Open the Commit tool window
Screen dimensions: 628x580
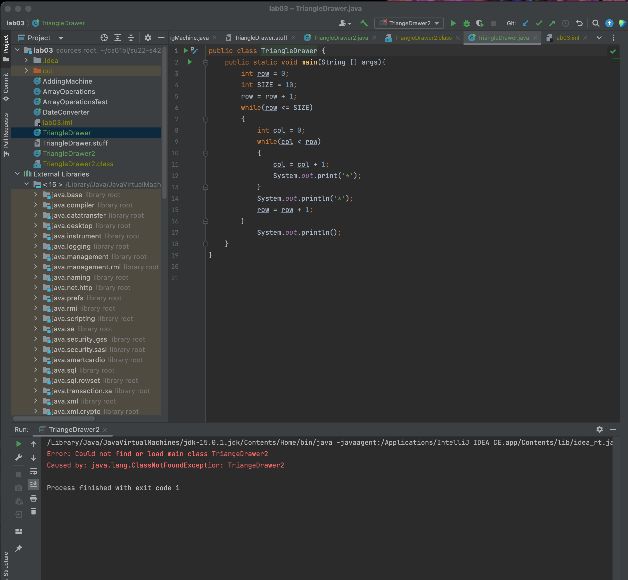click(x=6, y=87)
